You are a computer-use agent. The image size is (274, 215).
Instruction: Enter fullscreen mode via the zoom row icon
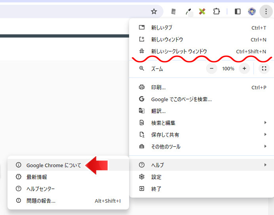tap(264, 68)
